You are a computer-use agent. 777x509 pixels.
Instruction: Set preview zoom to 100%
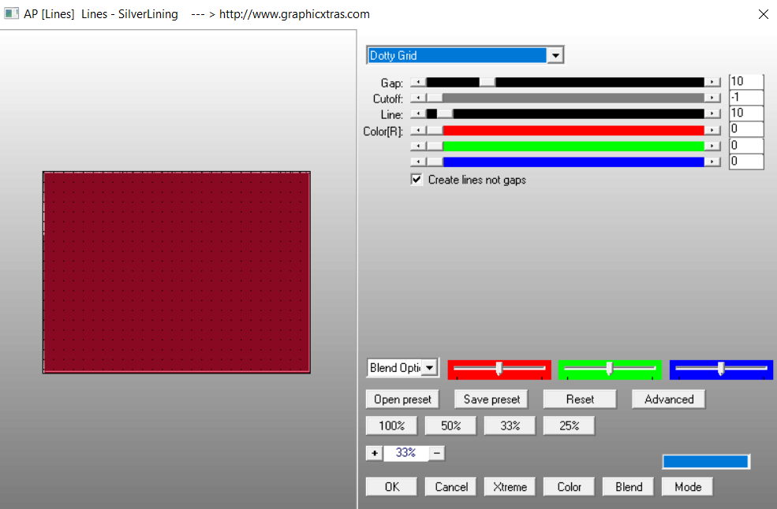coord(391,425)
